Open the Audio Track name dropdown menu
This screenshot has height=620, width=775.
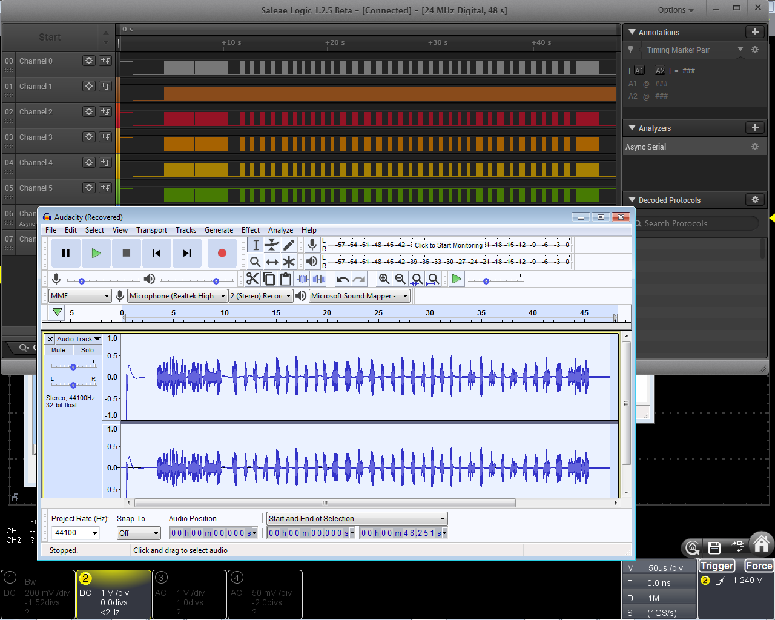pyautogui.click(x=79, y=339)
